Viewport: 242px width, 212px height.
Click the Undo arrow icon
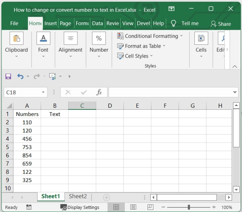coord(20,76)
